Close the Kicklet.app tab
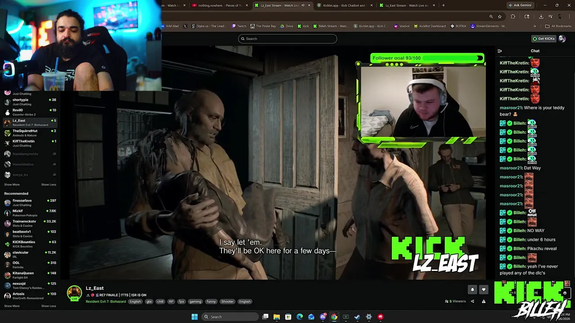 [x=372, y=5]
